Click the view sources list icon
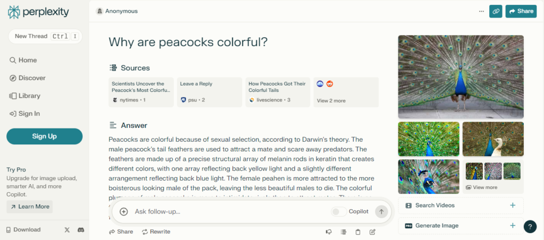This screenshot has width=544, height=240. 343,232
